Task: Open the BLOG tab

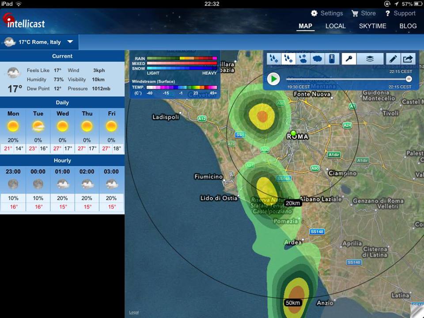Action: pyautogui.click(x=408, y=26)
